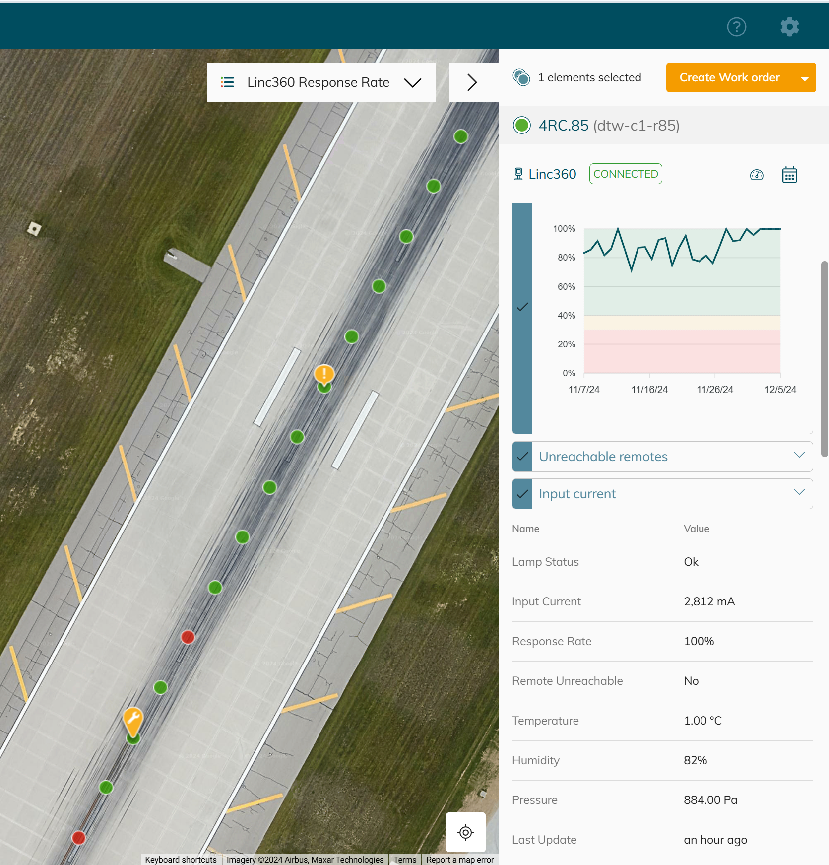Screen dimensions: 829x865
Task: Click the Create Work order button
Action: 729,78
